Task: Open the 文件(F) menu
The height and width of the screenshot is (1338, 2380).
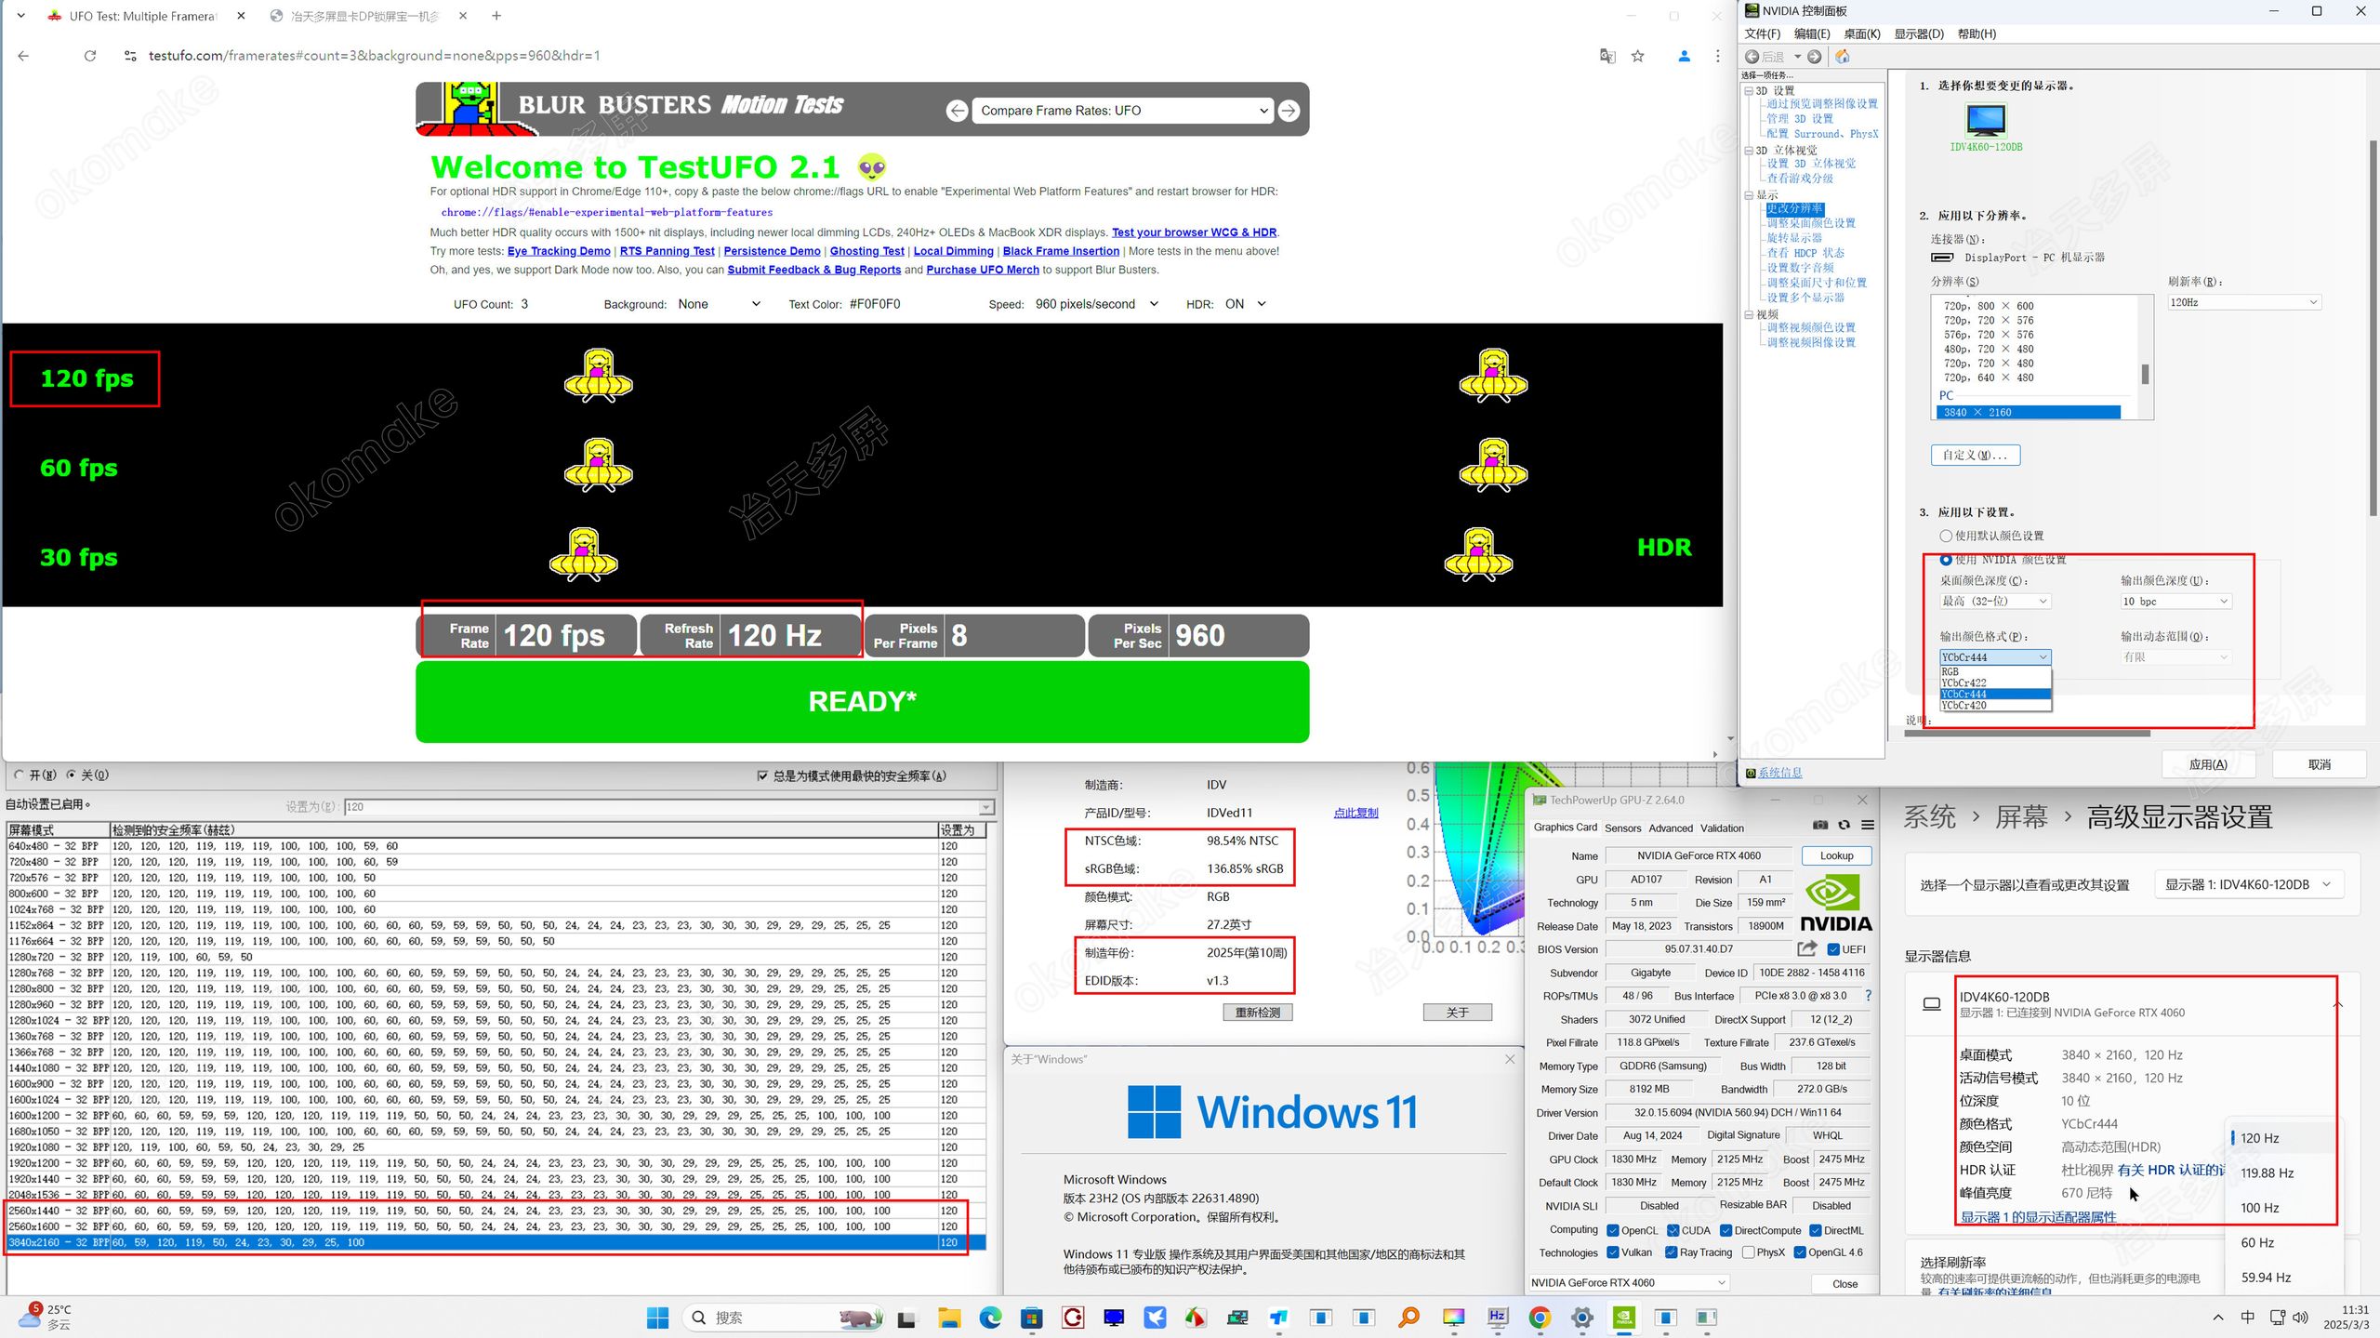Action: coord(1762,34)
